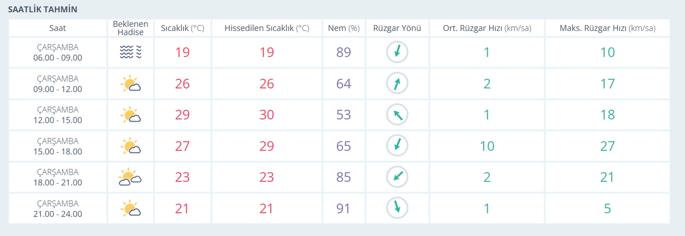
Task: Click the Rüzgar Yönü column header
Action: (397, 28)
